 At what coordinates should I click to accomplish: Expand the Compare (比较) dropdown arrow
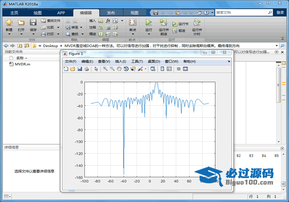pyautogui.click(x=58, y=27)
